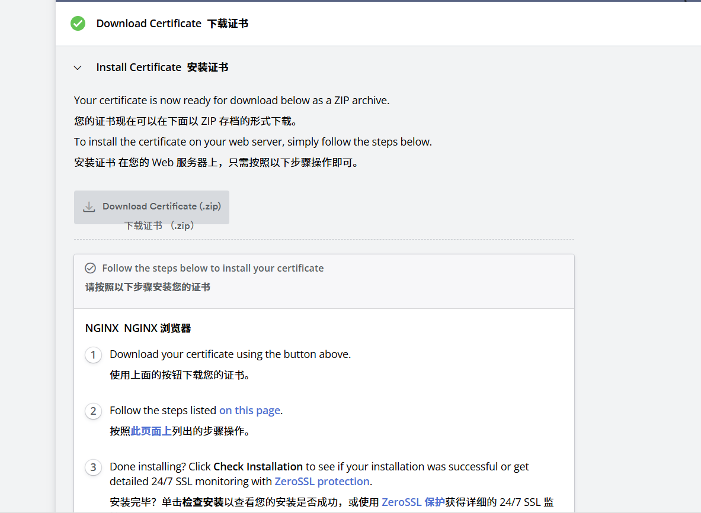Open the Download Certificate 下载证书 step header
Image resolution: width=701 pixels, height=513 pixels.
pyautogui.click(x=172, y=24)
